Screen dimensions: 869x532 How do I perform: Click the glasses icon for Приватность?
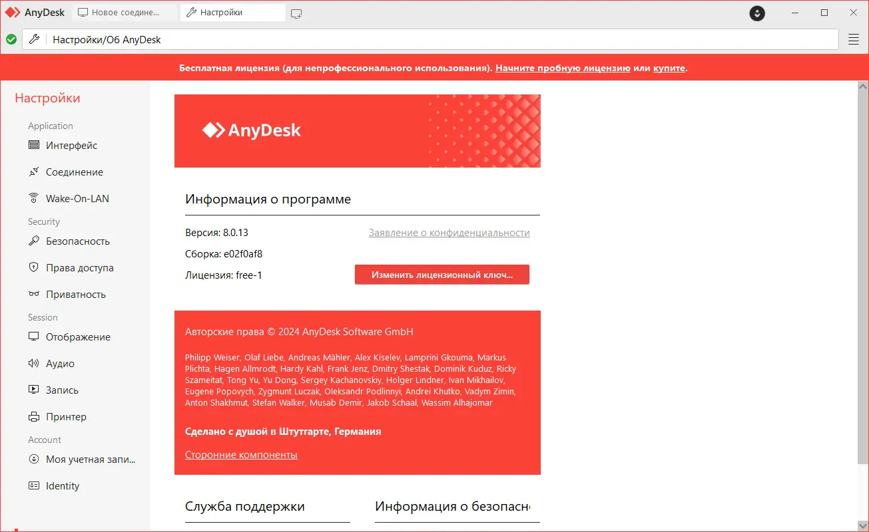click(x=34, y=294)
